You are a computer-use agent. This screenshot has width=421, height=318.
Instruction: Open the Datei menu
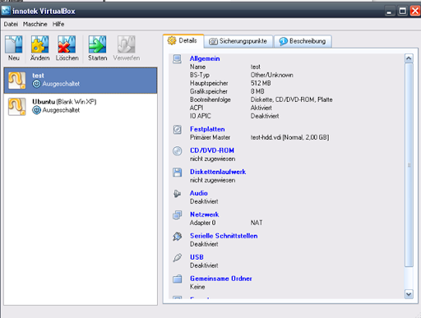pos(11,24)
